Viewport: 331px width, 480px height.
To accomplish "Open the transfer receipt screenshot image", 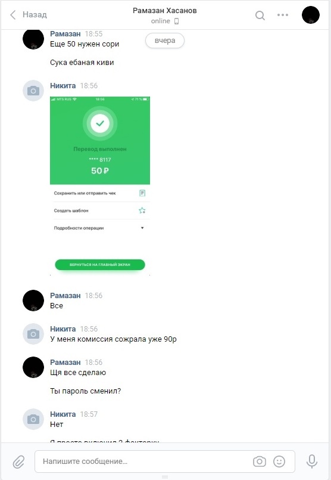I will pyautogui.click(x=100, y=186).
